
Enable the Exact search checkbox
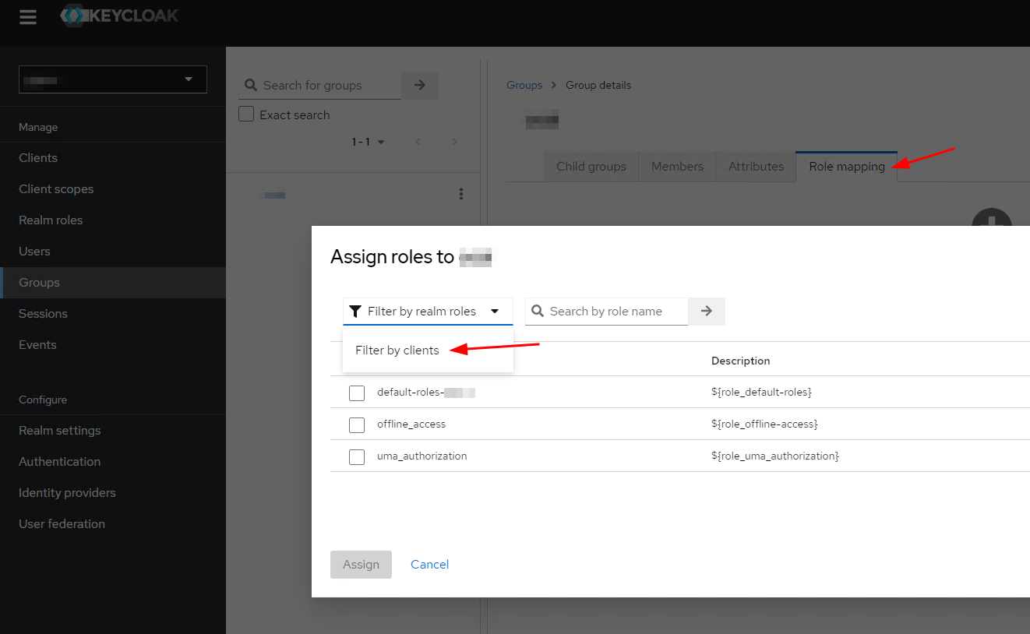coord(246,114)
